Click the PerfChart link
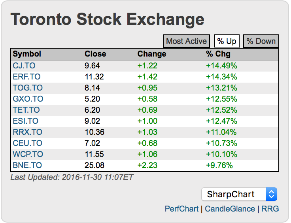 [181, 208]
